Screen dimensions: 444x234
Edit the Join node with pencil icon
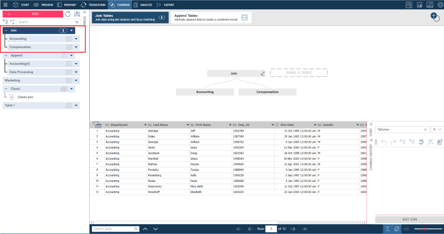263,73
